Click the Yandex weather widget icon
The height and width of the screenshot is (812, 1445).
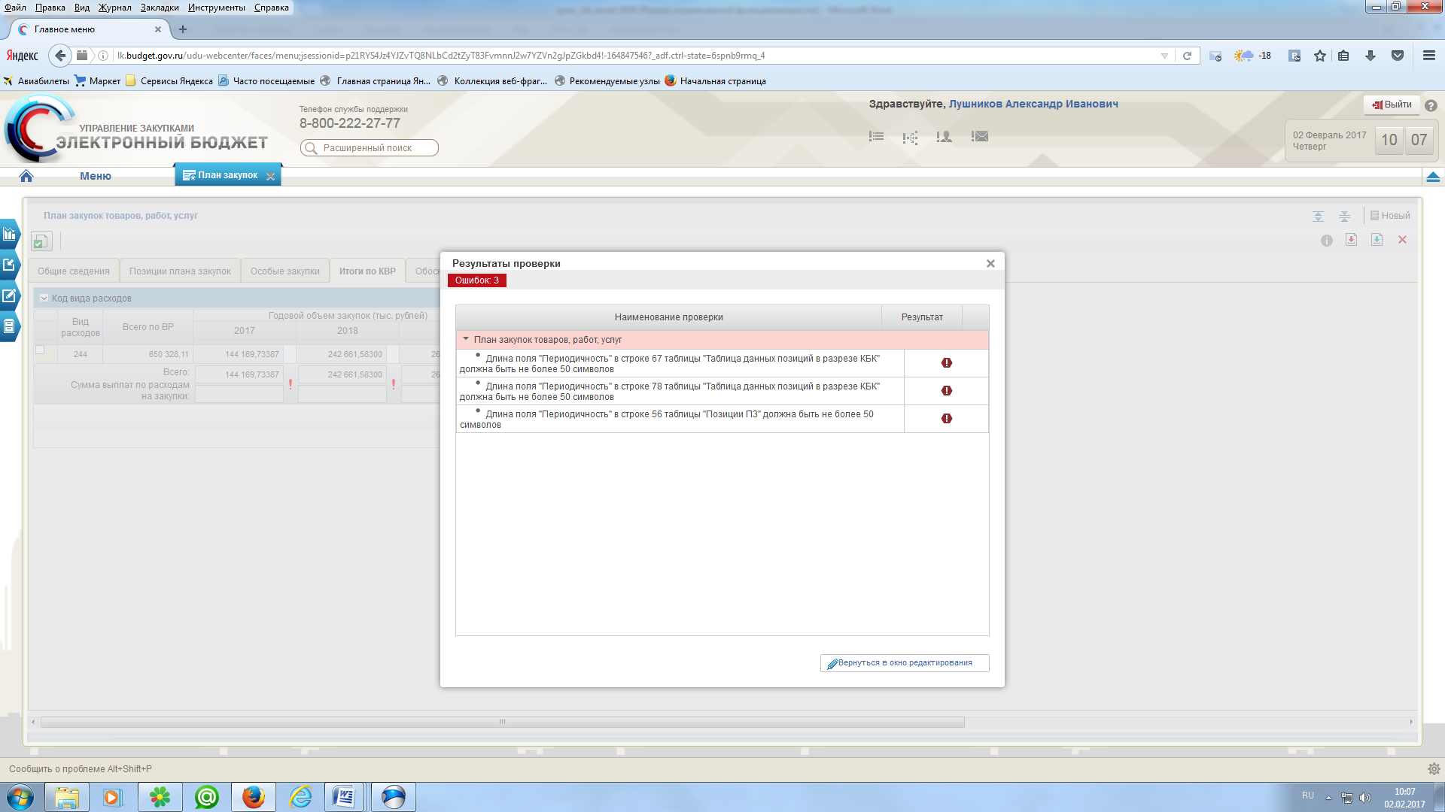[x=1243, y=56]
